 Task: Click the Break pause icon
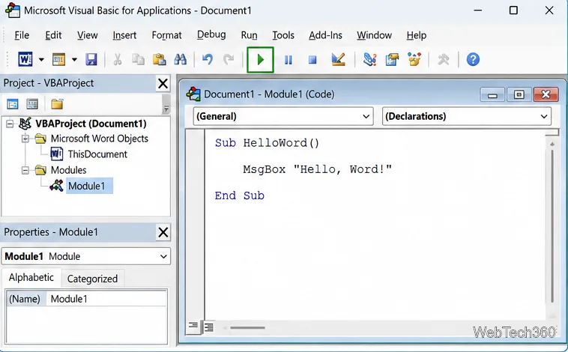tap(288, 60)
